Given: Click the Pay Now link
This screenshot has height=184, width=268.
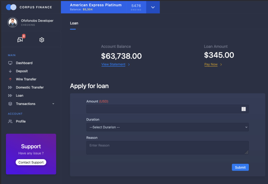Looking at the screenshot, I should (211, 64).
